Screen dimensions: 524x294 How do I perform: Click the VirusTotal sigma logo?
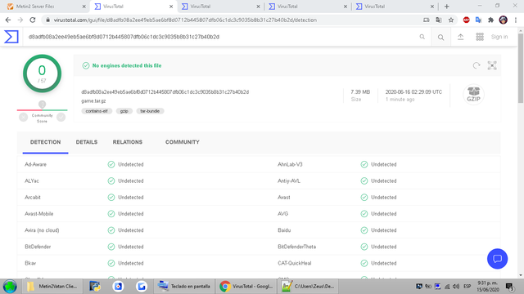point(11,37)
